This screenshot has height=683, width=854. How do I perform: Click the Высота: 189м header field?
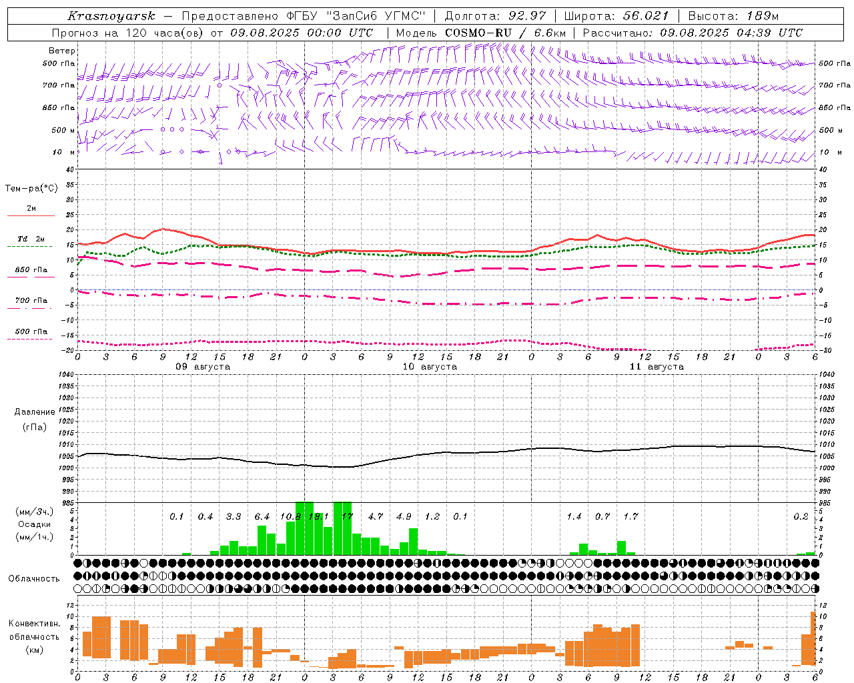coord(733,16)
